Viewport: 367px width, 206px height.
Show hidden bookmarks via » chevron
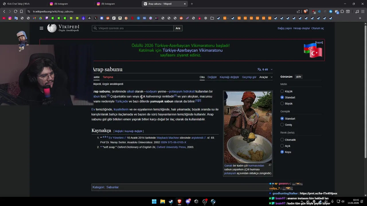[360, 18]
